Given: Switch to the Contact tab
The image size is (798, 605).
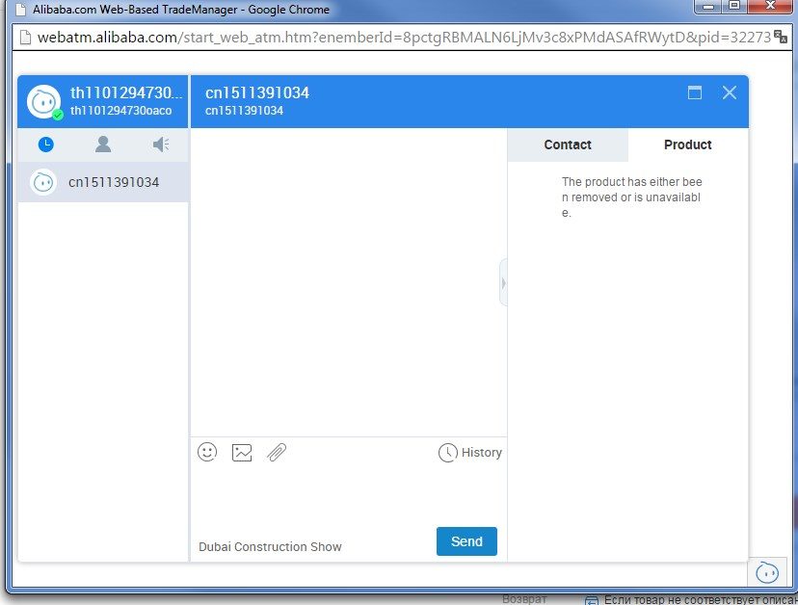Looking at the screenshot, I should (x=568, y=145).
